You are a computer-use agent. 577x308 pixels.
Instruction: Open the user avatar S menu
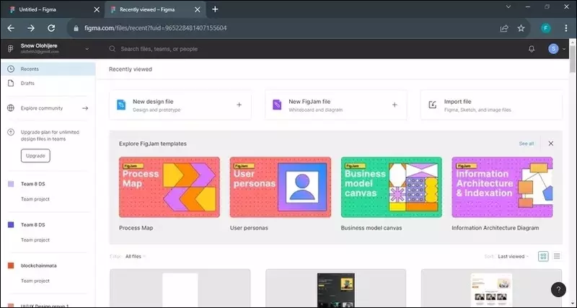[x=553, y=49]
